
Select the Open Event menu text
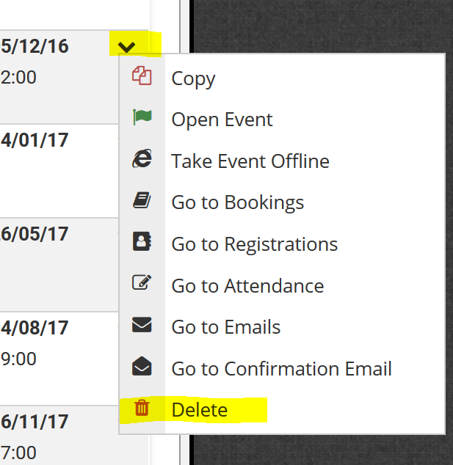click(222, 120)
